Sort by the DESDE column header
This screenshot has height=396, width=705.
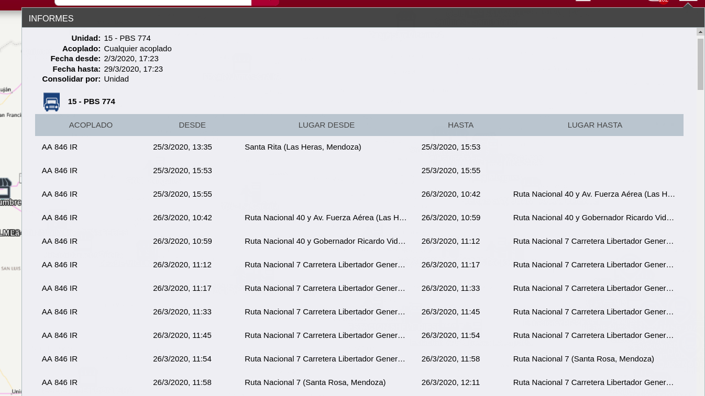coord(192,125)
